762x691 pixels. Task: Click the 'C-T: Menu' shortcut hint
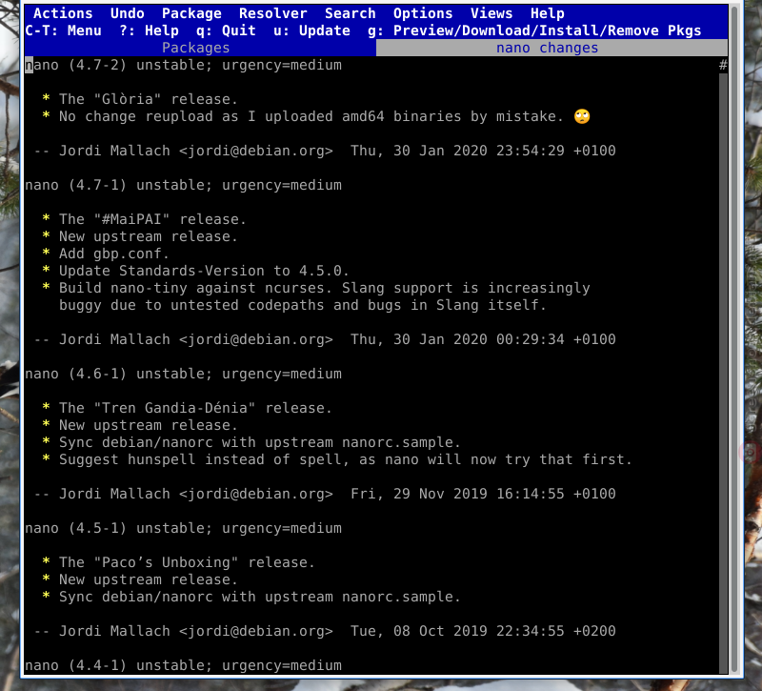[63, 30]
